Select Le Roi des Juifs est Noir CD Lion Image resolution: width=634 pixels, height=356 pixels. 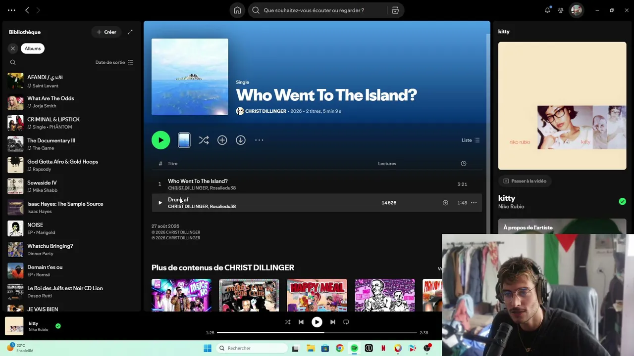pyautogui.click(x=72, y=292)
